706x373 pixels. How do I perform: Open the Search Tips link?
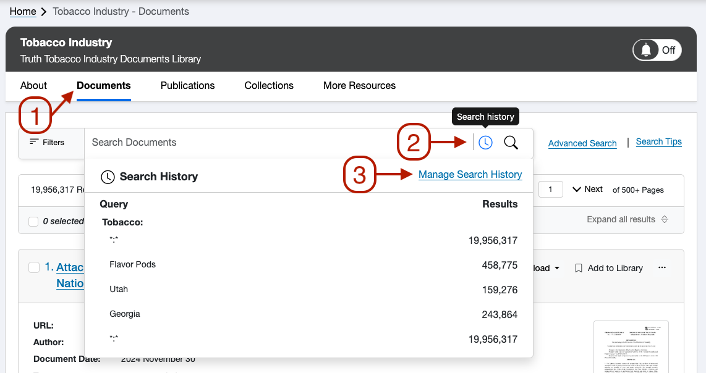[x=659, y=142]
